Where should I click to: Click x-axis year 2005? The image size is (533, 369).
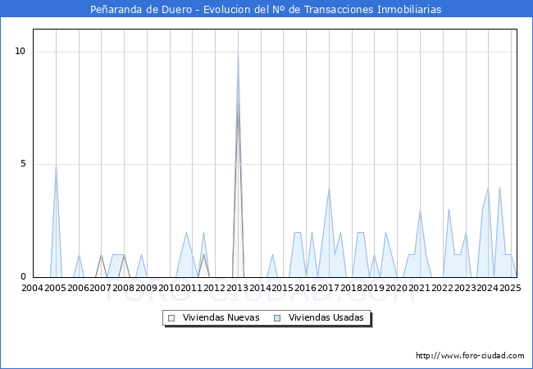click(x=56, y=288)
